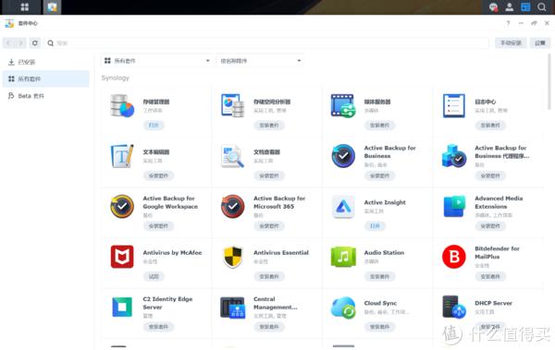Install the Audio Station package
The width and height of the screenshot is (555, 350).
[x=379, y=276]
